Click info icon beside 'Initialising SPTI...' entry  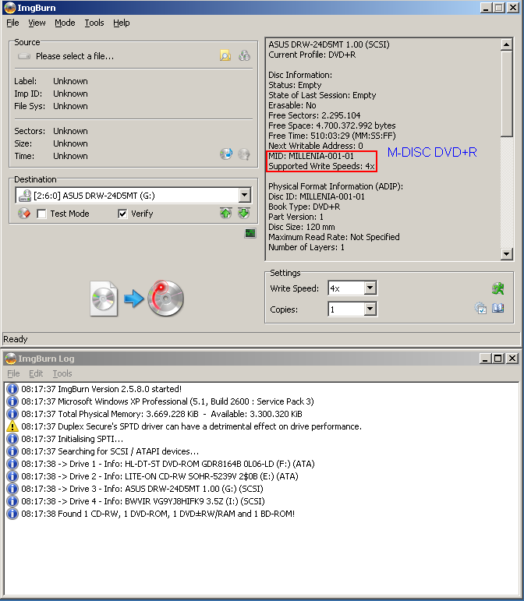[x=12, y=439]
